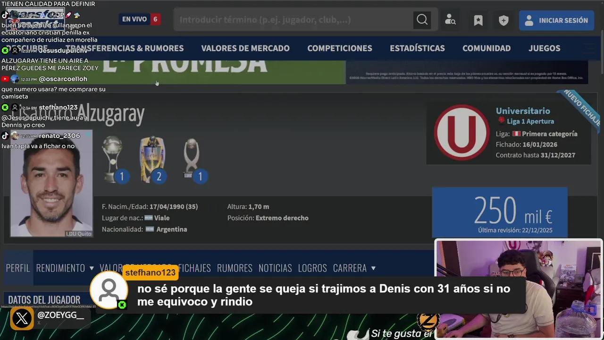Screen dimensions: 604x340
Task: Click the Viale birthplace text
Action: [162, 218]
